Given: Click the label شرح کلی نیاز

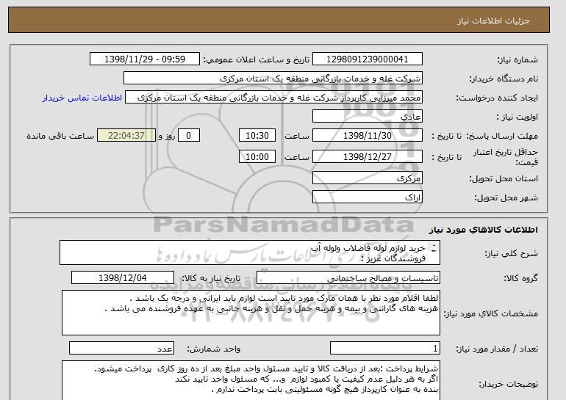Looking at the screenshot, I should tap(511, 253).
